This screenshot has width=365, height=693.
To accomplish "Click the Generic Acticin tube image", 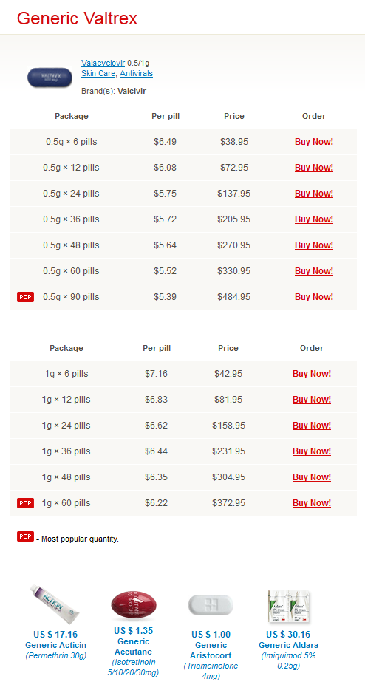I will [x=55, y=604].
